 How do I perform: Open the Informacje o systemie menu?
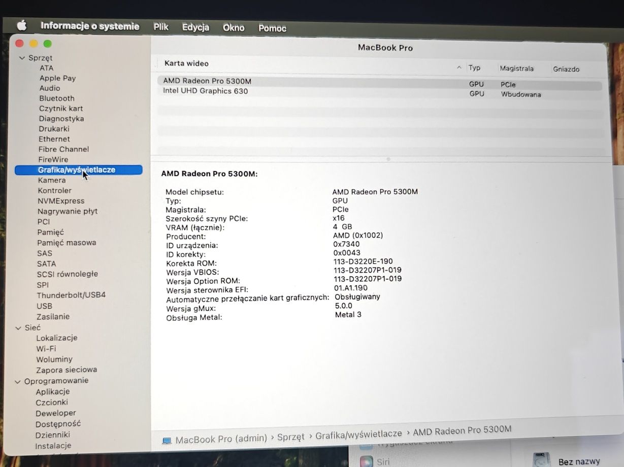tap(90, 26)
